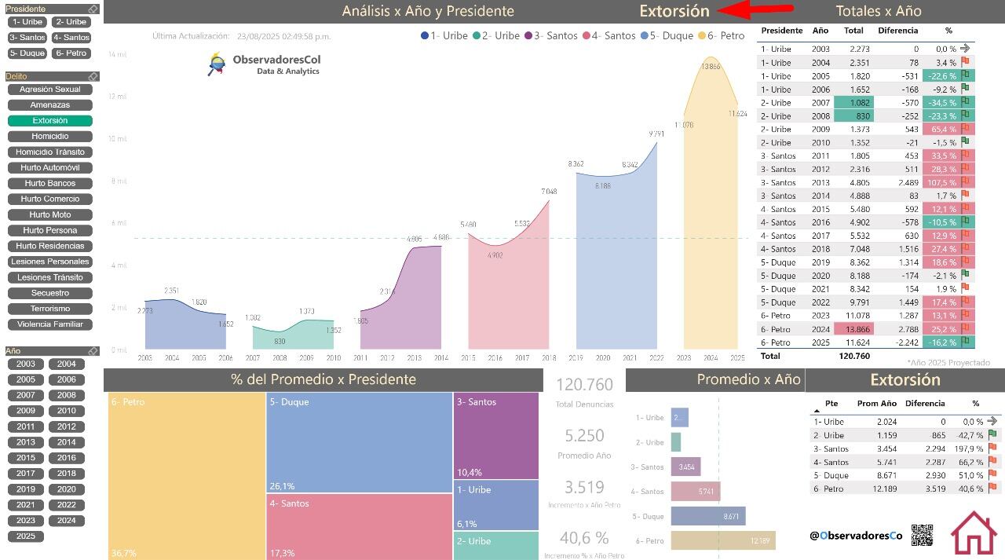
Task: Click the gray arrow icon in the 2003 row
Action: pyautogui.click(x=965, y=49)
